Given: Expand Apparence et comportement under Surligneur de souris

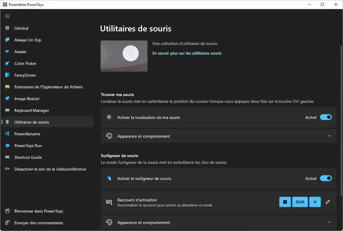Looking at the screenshot, I should pyautogui.click(x=219, y=222).
